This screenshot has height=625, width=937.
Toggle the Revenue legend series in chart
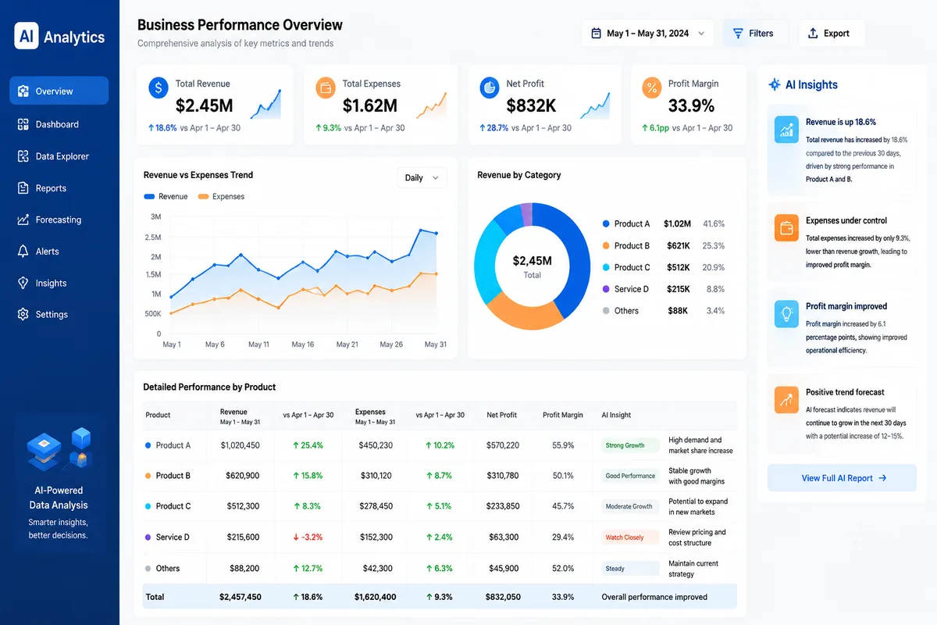pos(166,197)
